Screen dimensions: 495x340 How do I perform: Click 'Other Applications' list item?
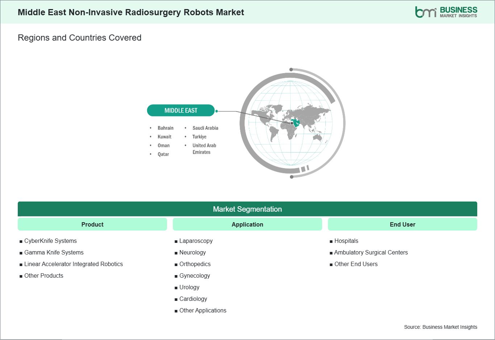pyautogui.click(x=203, y=310)
